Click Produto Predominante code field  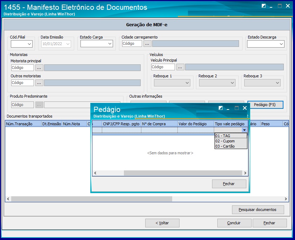22,105
